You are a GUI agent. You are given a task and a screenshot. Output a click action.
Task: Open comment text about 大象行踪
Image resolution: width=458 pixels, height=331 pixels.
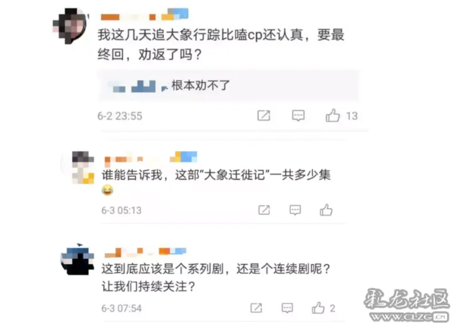(221, 45)
